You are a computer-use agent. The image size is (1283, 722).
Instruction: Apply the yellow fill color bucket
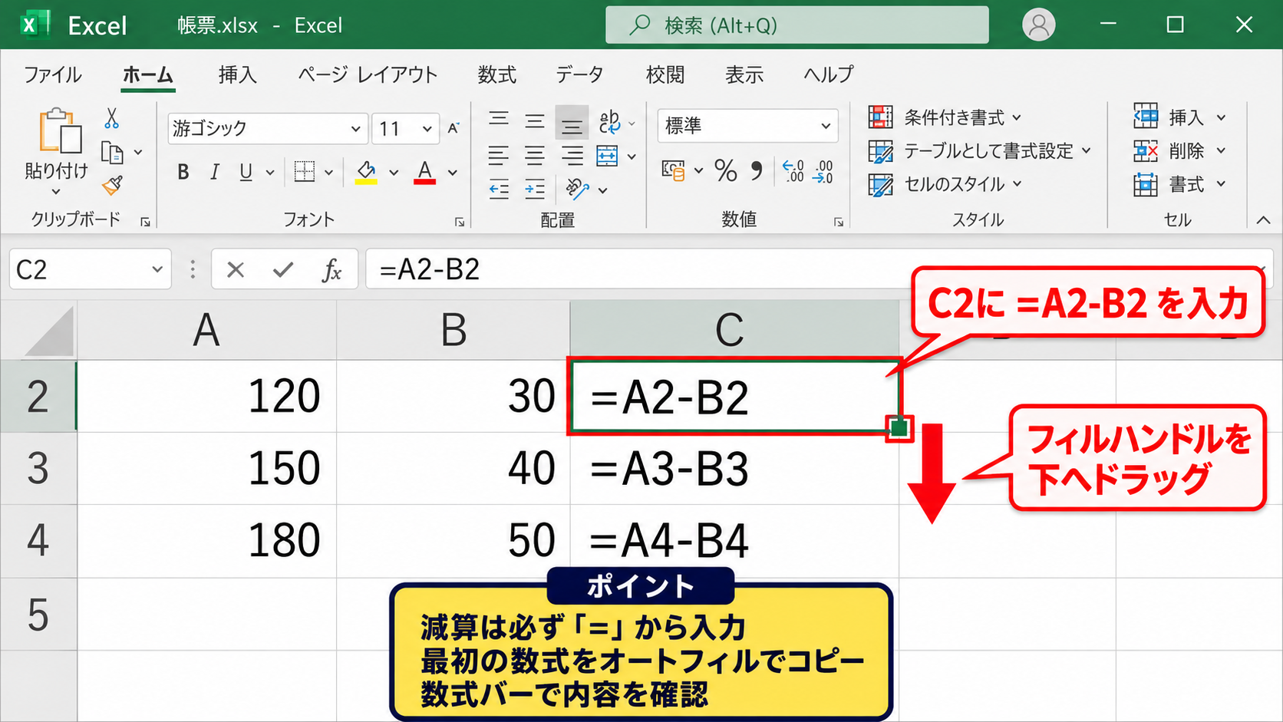(366, 172)
